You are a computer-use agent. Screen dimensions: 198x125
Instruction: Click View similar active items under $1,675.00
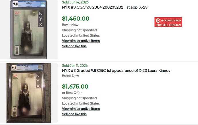click(x=81, y=109)
